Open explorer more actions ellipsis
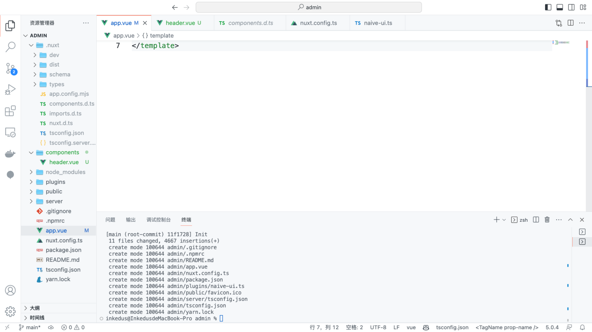 [86, 23]
